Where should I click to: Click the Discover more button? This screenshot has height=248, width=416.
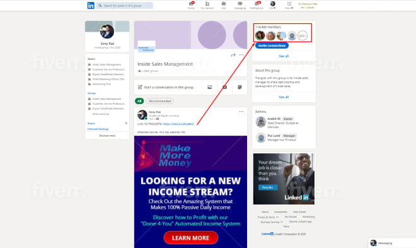(x=107, y=136)
